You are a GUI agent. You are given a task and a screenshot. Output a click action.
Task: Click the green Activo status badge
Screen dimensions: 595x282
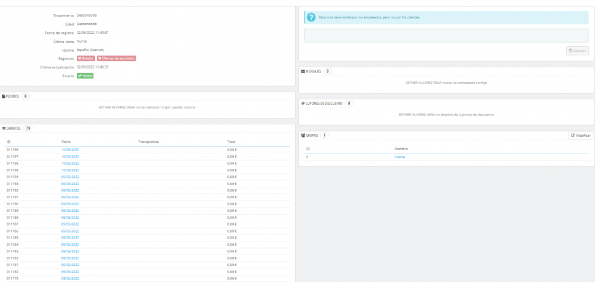[85, 76]
